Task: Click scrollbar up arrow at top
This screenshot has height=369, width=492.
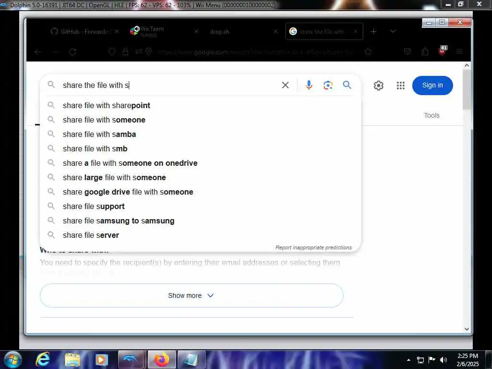Action: point(467,65)
